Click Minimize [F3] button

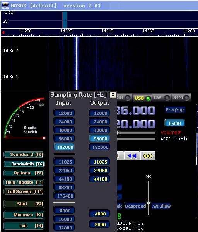coord(24,215)
